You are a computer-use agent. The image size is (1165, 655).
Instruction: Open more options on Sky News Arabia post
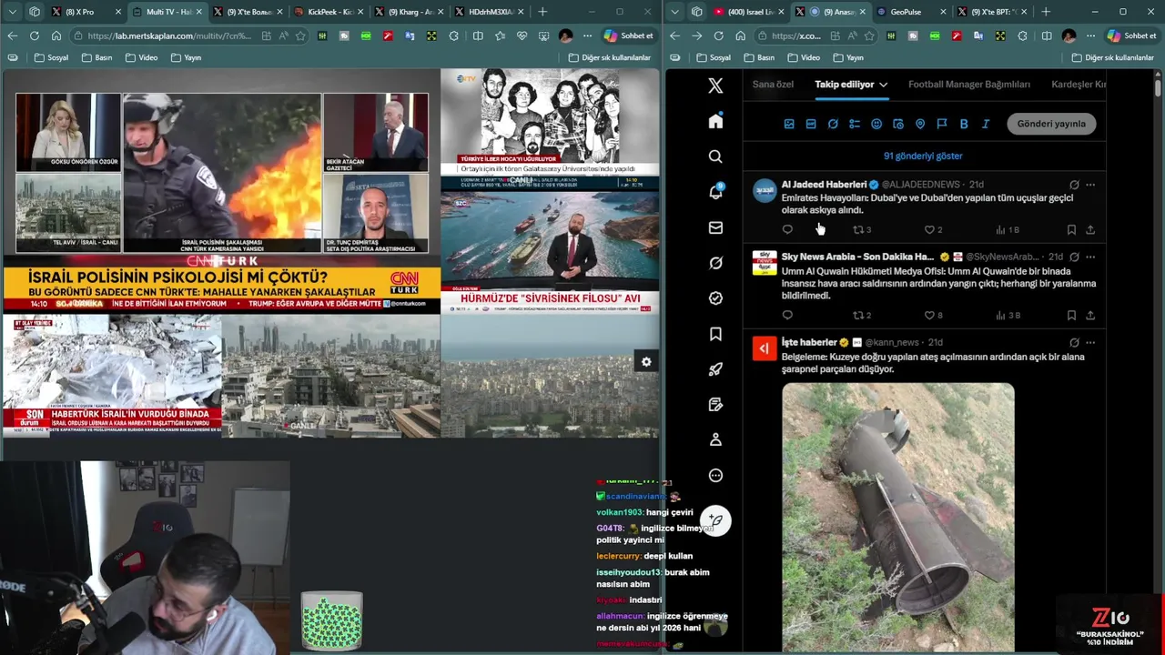point(1090,257)
